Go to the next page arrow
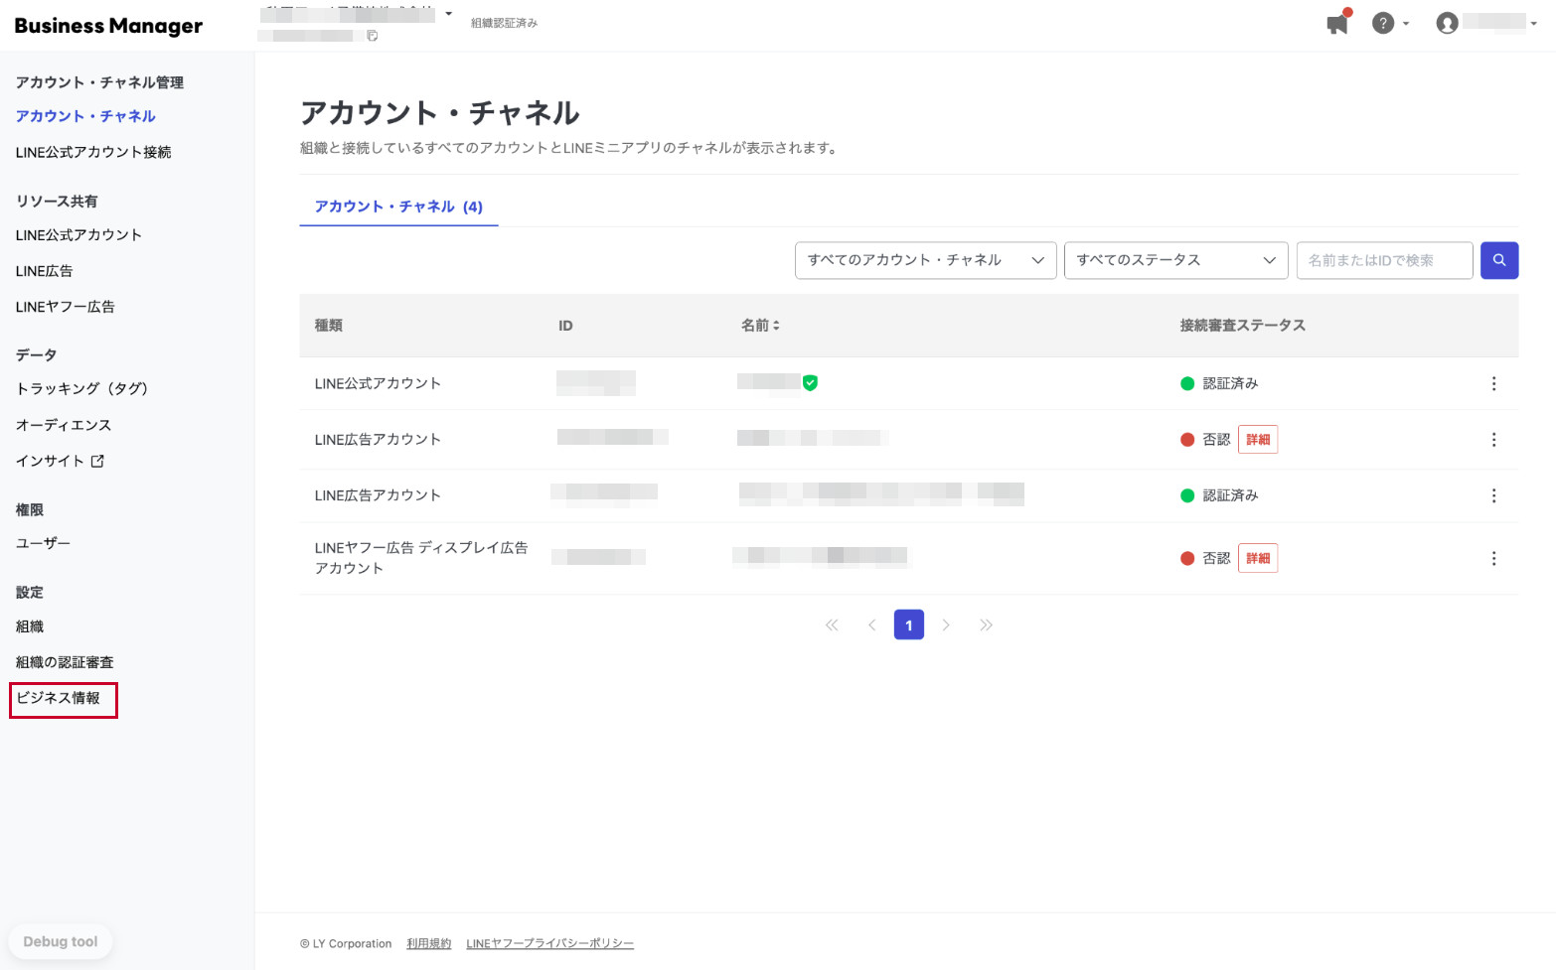 [946, 624]
